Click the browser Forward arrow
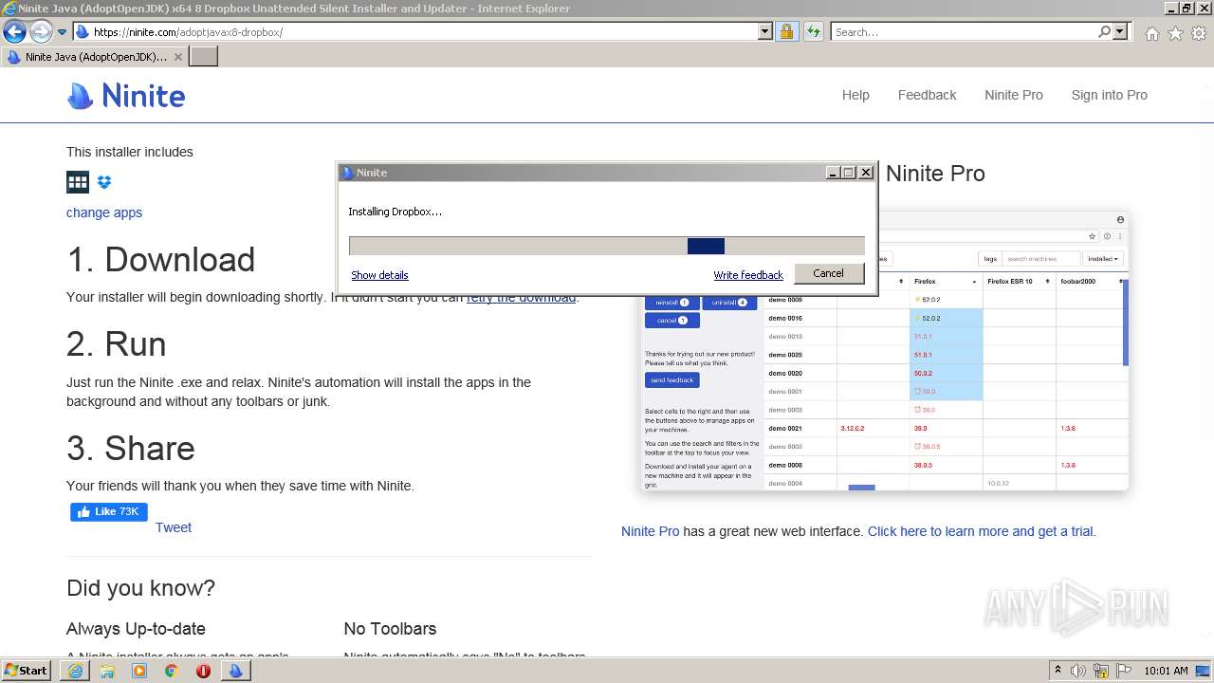Image resolution: width=1214 pixels, height=683 pixels. (41, 32)
